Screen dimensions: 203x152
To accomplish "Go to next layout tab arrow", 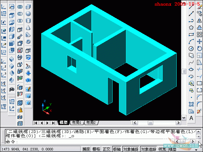I will click(47, 123).
